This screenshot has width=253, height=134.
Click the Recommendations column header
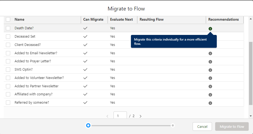(223, 20)
